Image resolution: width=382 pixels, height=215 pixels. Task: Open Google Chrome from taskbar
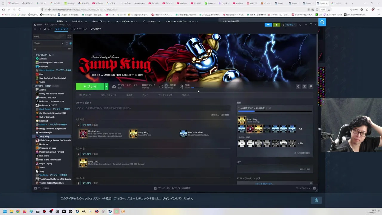(x=18, y=211)
